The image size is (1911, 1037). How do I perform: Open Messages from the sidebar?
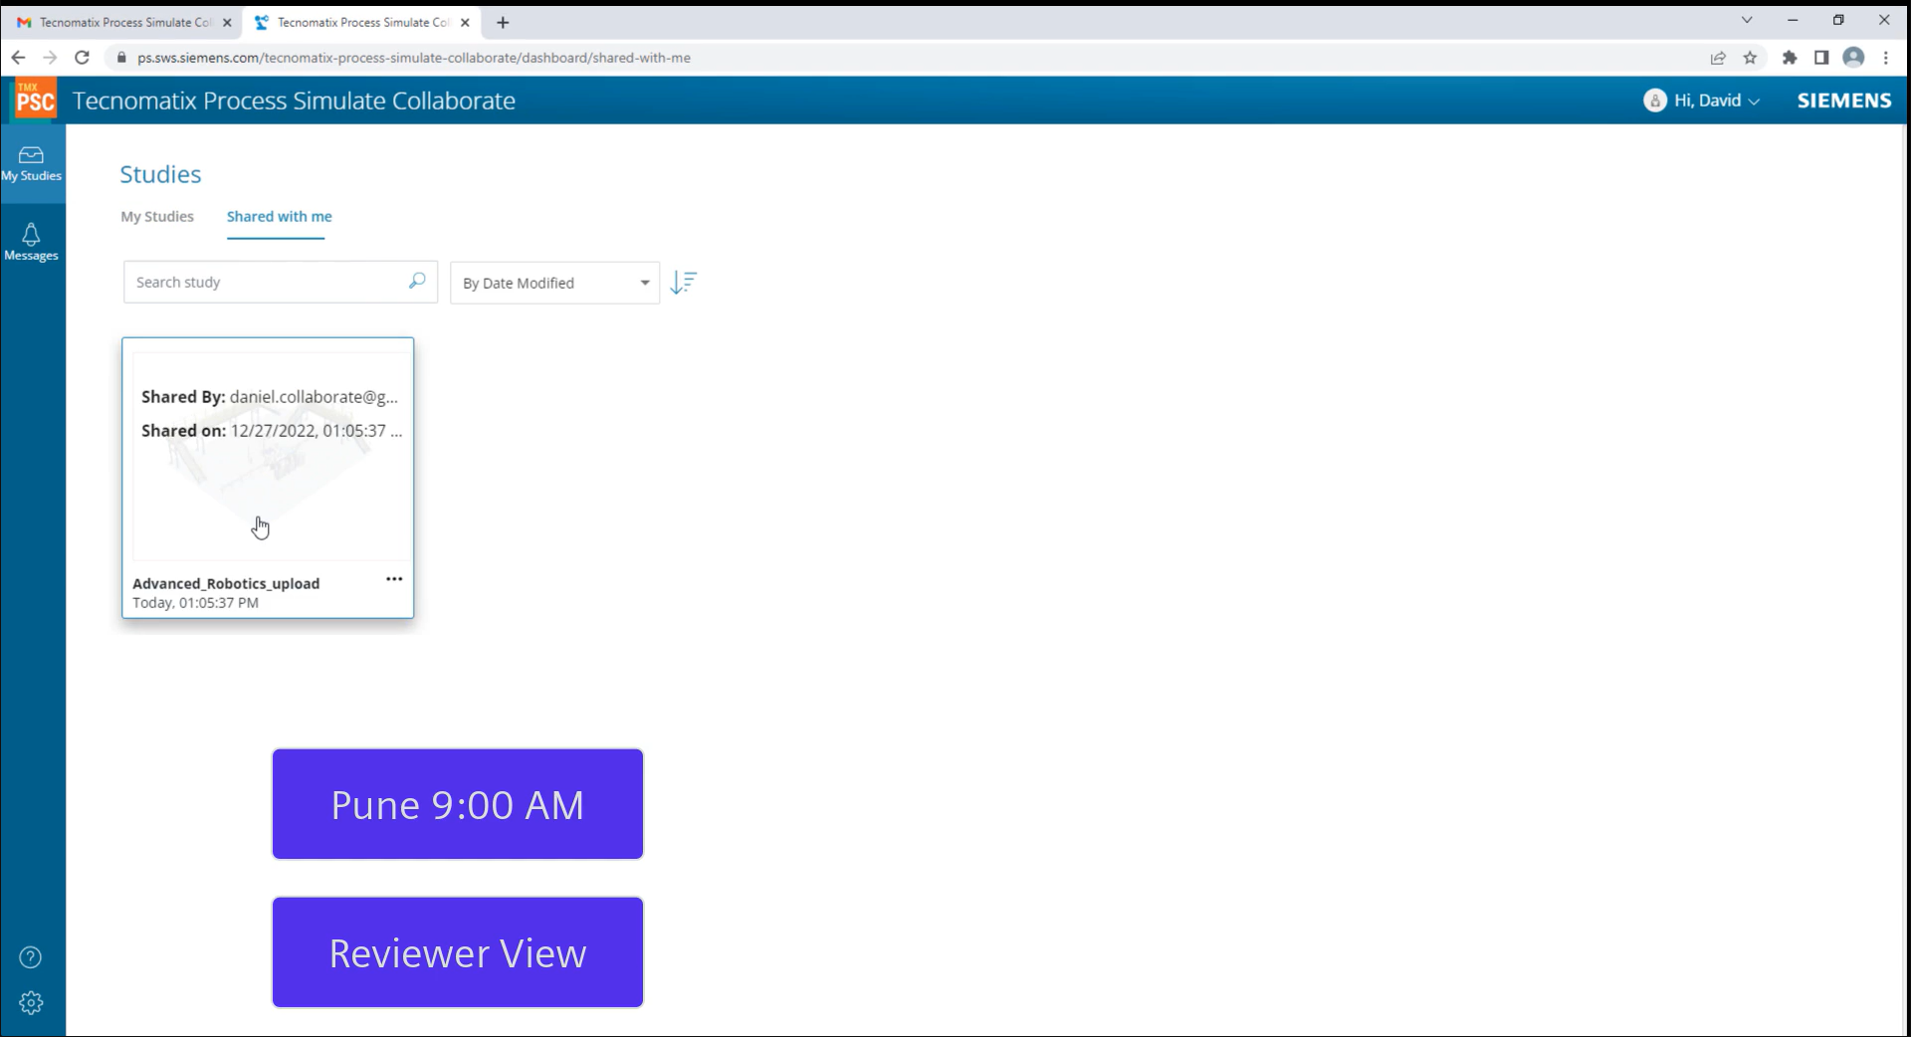coord(32,241)
